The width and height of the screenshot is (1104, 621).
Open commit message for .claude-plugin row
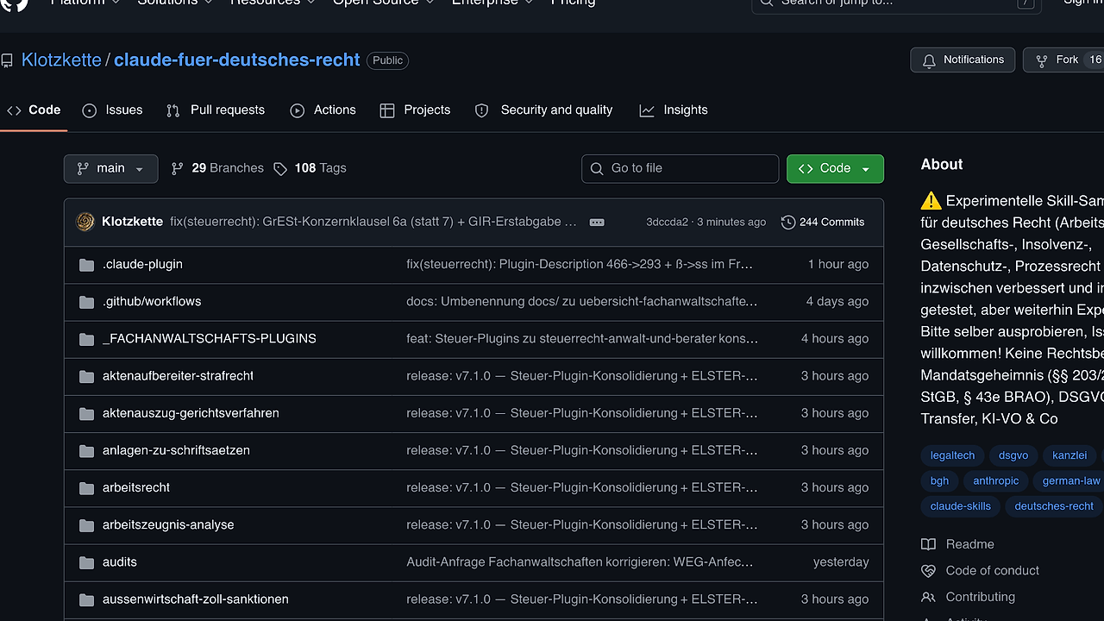[x=580, y=264]
